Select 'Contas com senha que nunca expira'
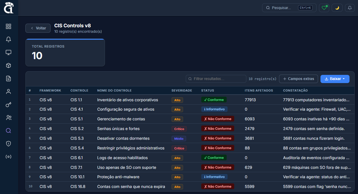The height and width of the screenshot is (194, 358). 131,187
